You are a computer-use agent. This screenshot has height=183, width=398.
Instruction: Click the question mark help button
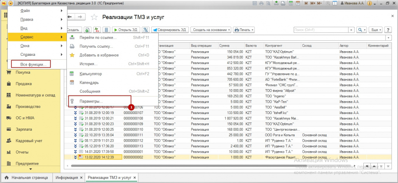388,30
